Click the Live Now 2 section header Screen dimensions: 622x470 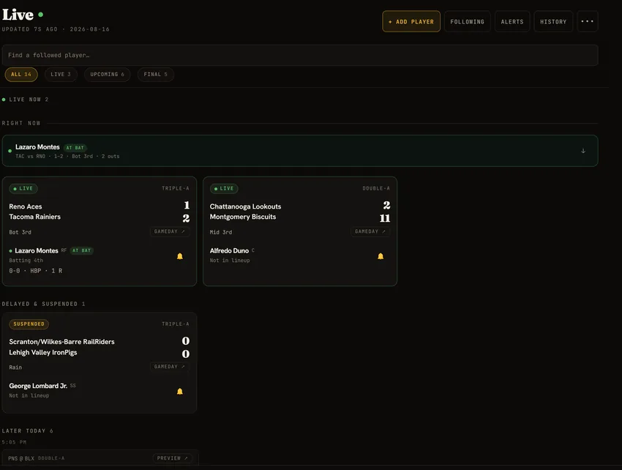click(x=26, y=100)
